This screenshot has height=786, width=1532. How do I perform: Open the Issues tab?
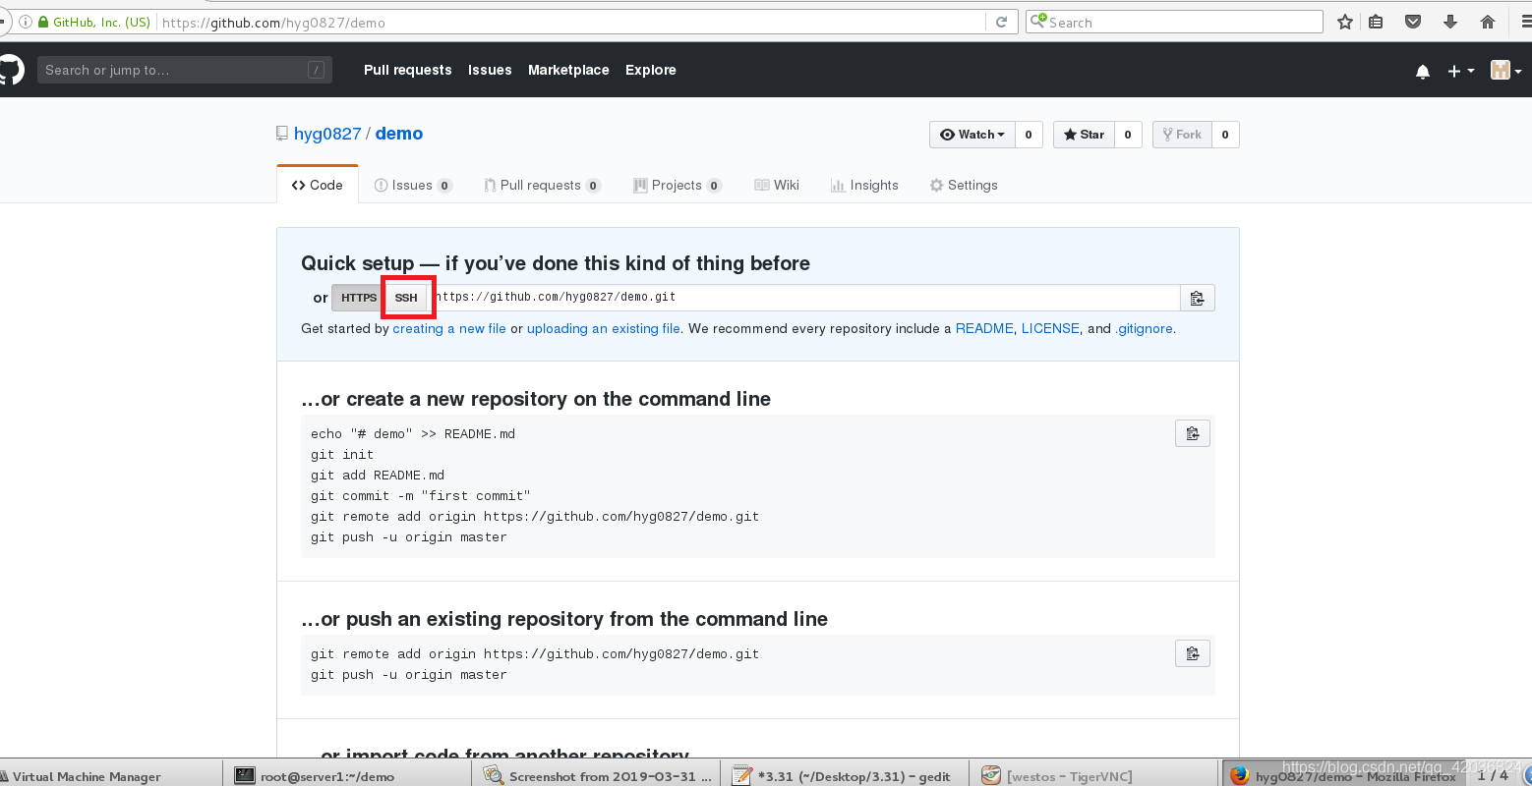tap(413, 185)
